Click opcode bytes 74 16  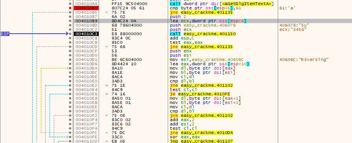point(118,94)
